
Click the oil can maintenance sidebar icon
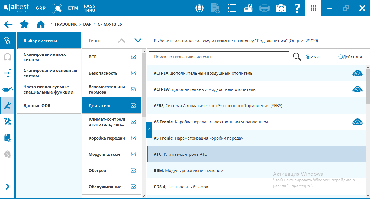pyautogui.click(x=7, y=89)
